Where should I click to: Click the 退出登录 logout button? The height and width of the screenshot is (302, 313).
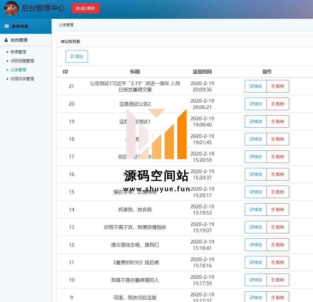[x=86, y=8]
